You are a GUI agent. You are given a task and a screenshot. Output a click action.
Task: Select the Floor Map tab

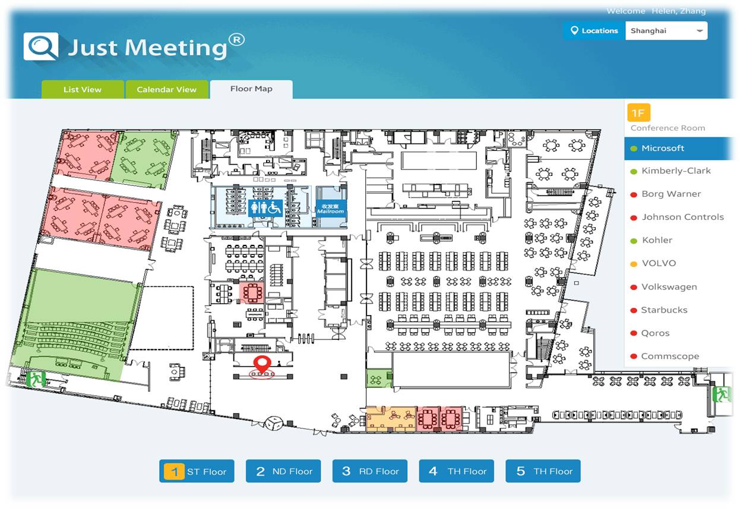click(251, 89)
